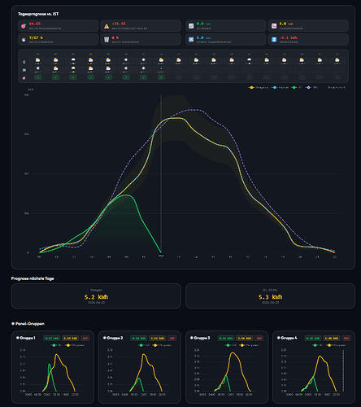The image size is (361, 407).
Task: Click the yellow 7/17 h value
Action: [x=36, y=37]
